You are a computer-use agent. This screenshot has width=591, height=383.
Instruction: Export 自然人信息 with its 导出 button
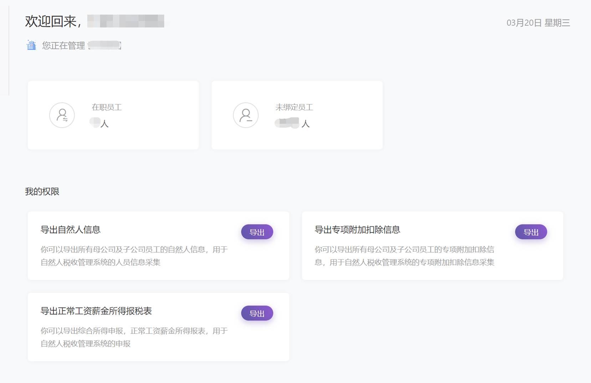[257, 232]
